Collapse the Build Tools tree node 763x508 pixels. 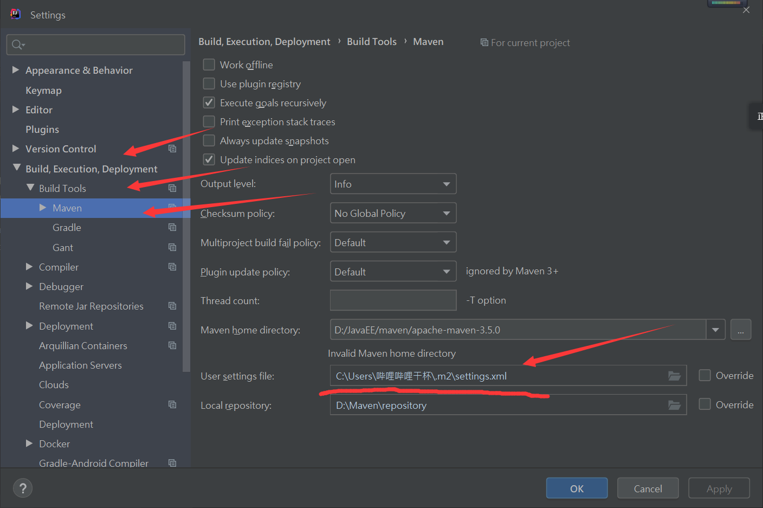tap(30, 188)
